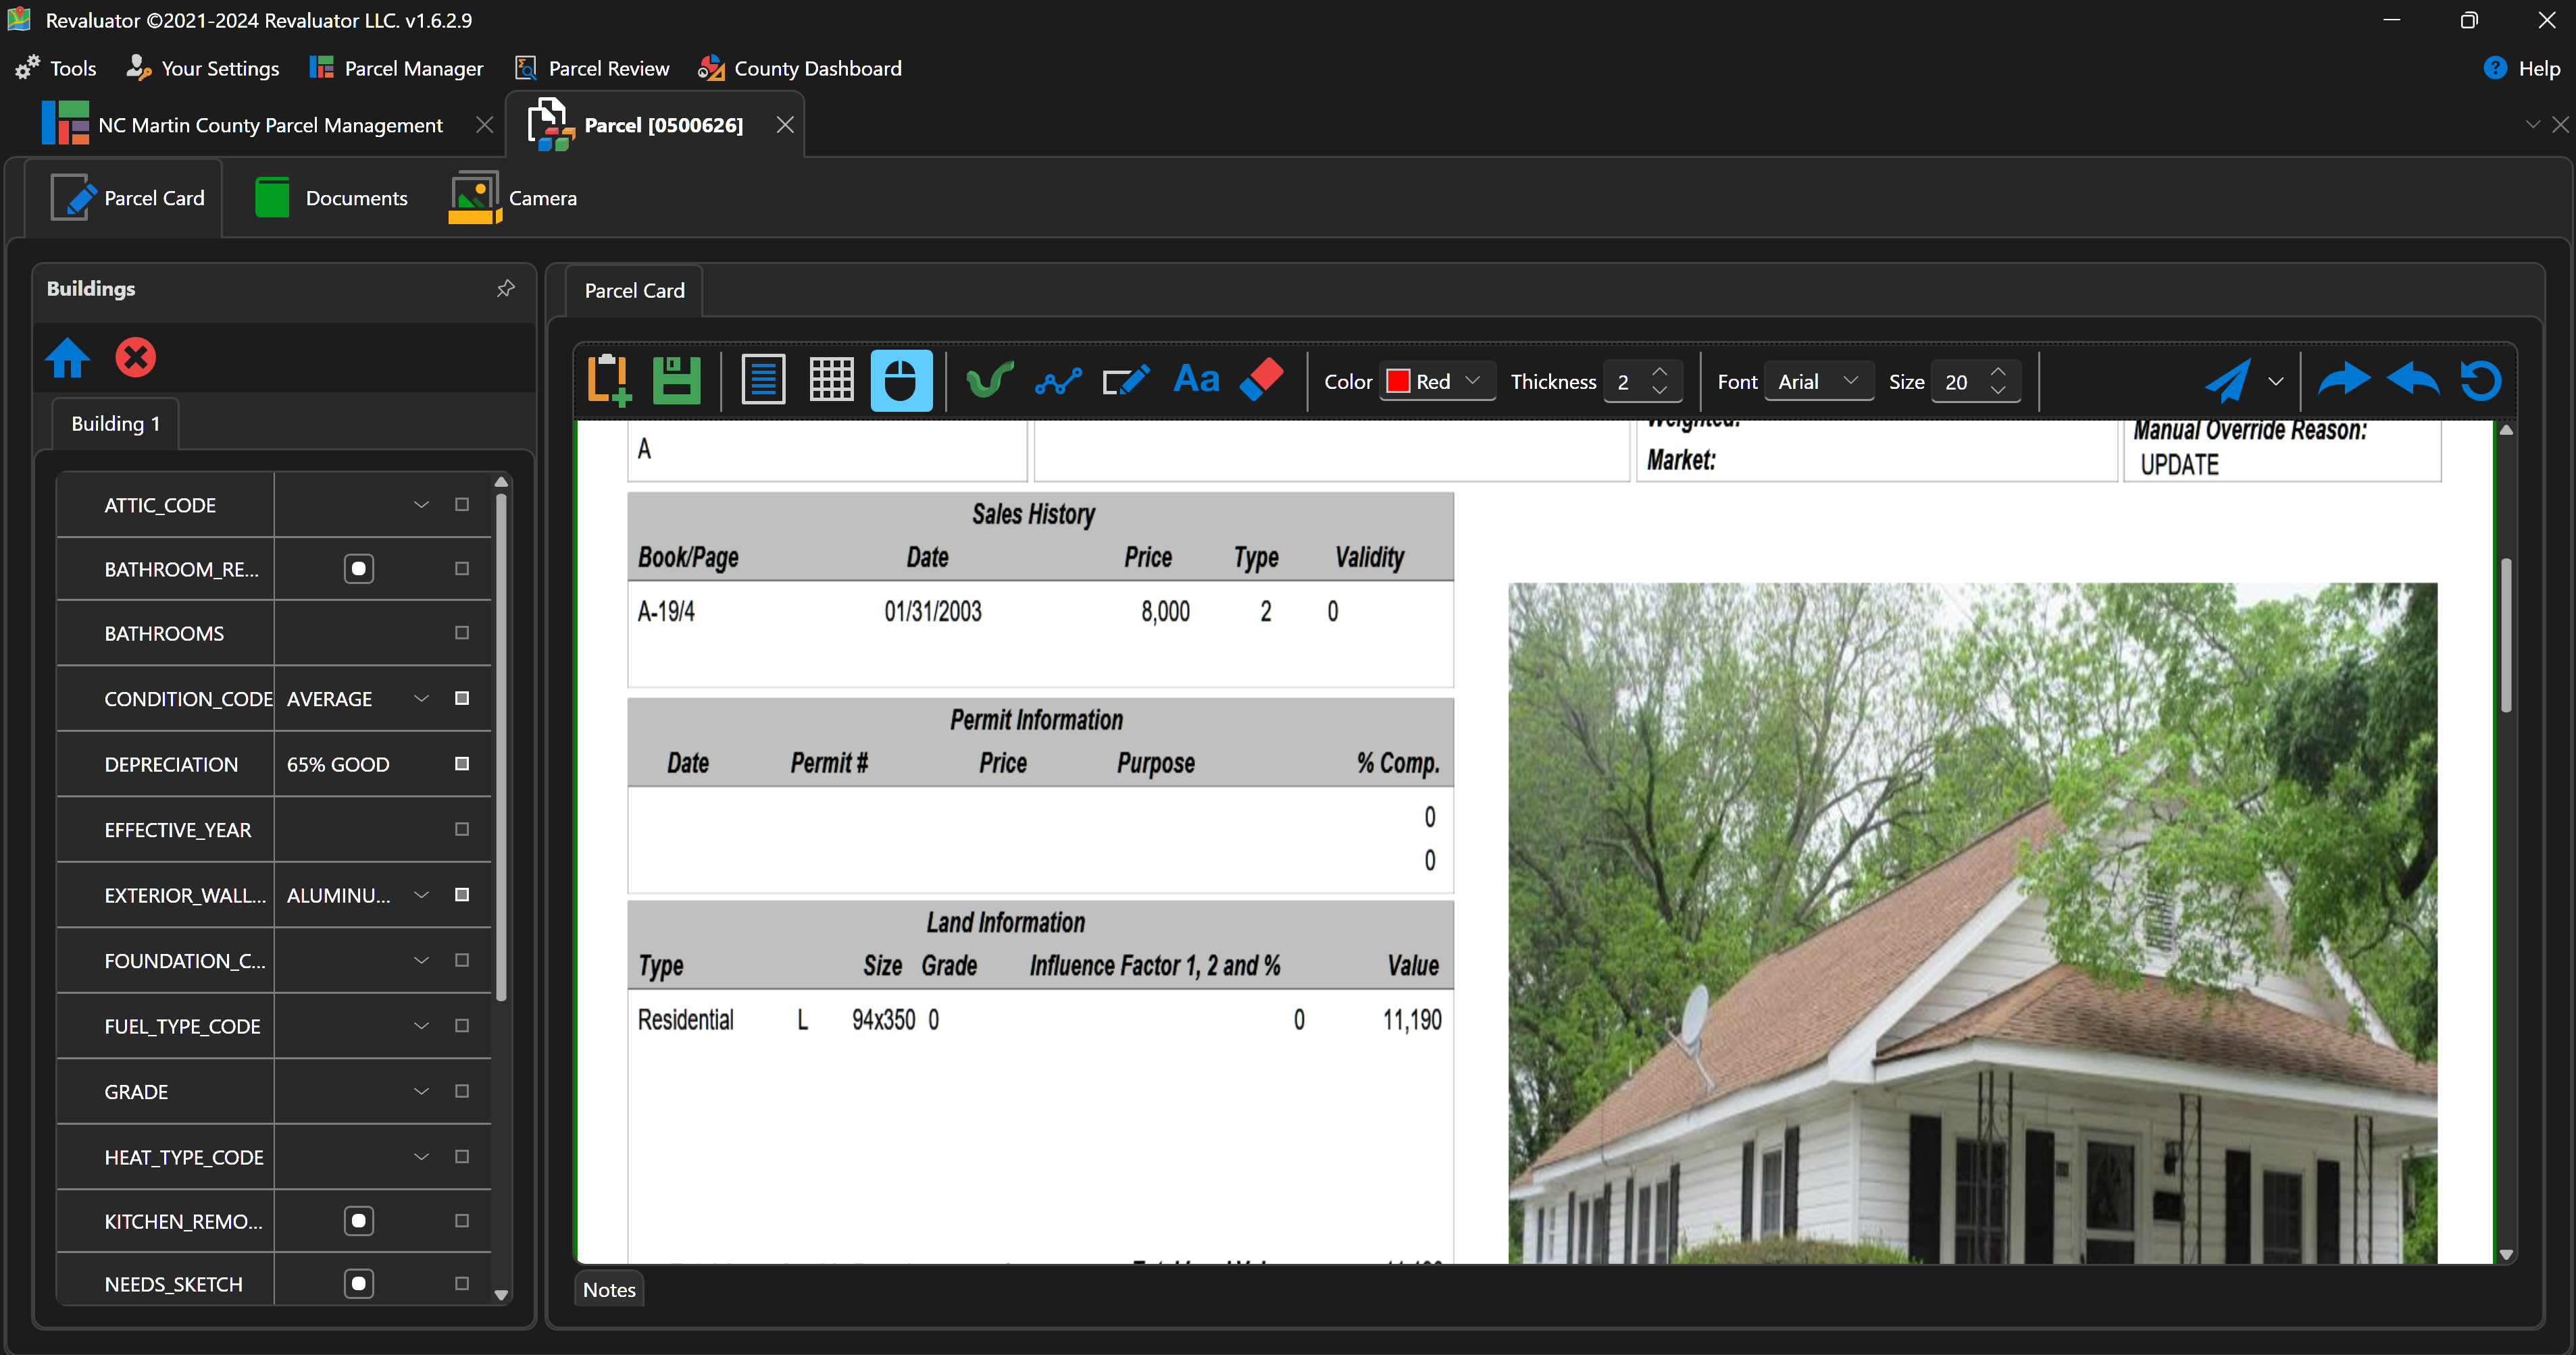Open the Color dropdown showing Red

click(1436, 381)
